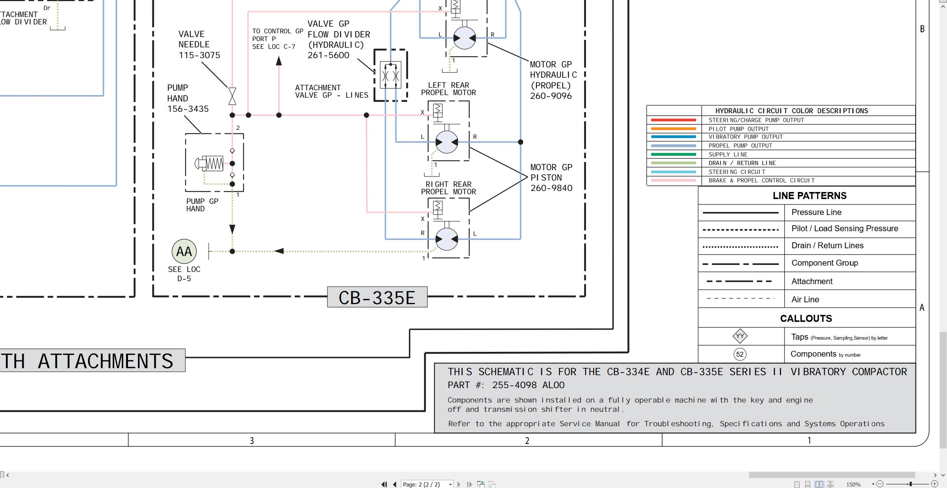Click the PUMP GP HAND label

[x=202, y=205]
